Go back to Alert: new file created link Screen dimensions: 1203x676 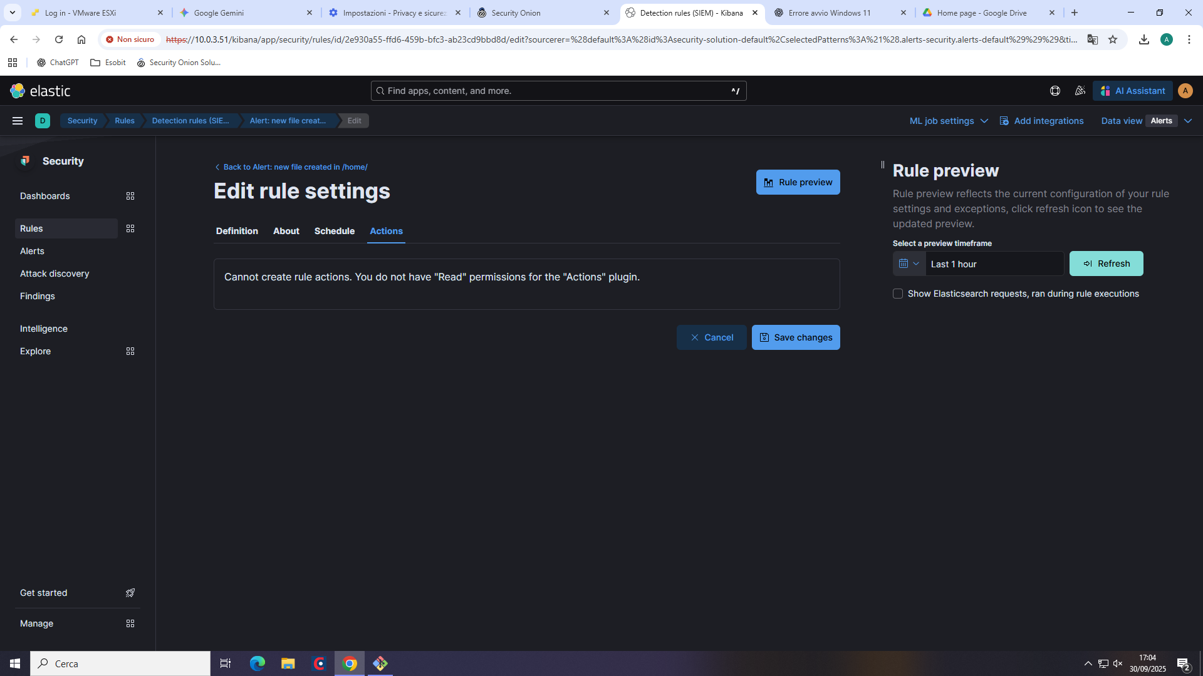click(294, 167)
